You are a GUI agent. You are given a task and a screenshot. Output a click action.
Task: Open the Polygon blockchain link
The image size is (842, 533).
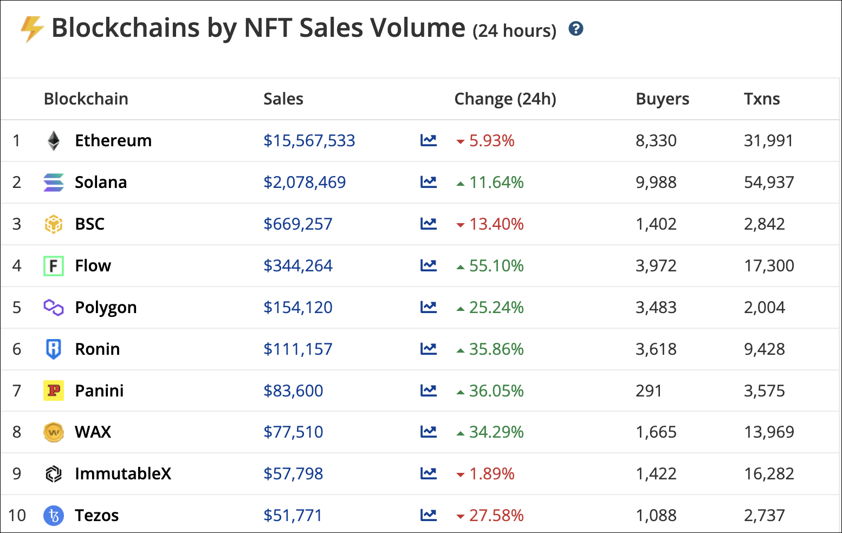click(x=106, y=308)
